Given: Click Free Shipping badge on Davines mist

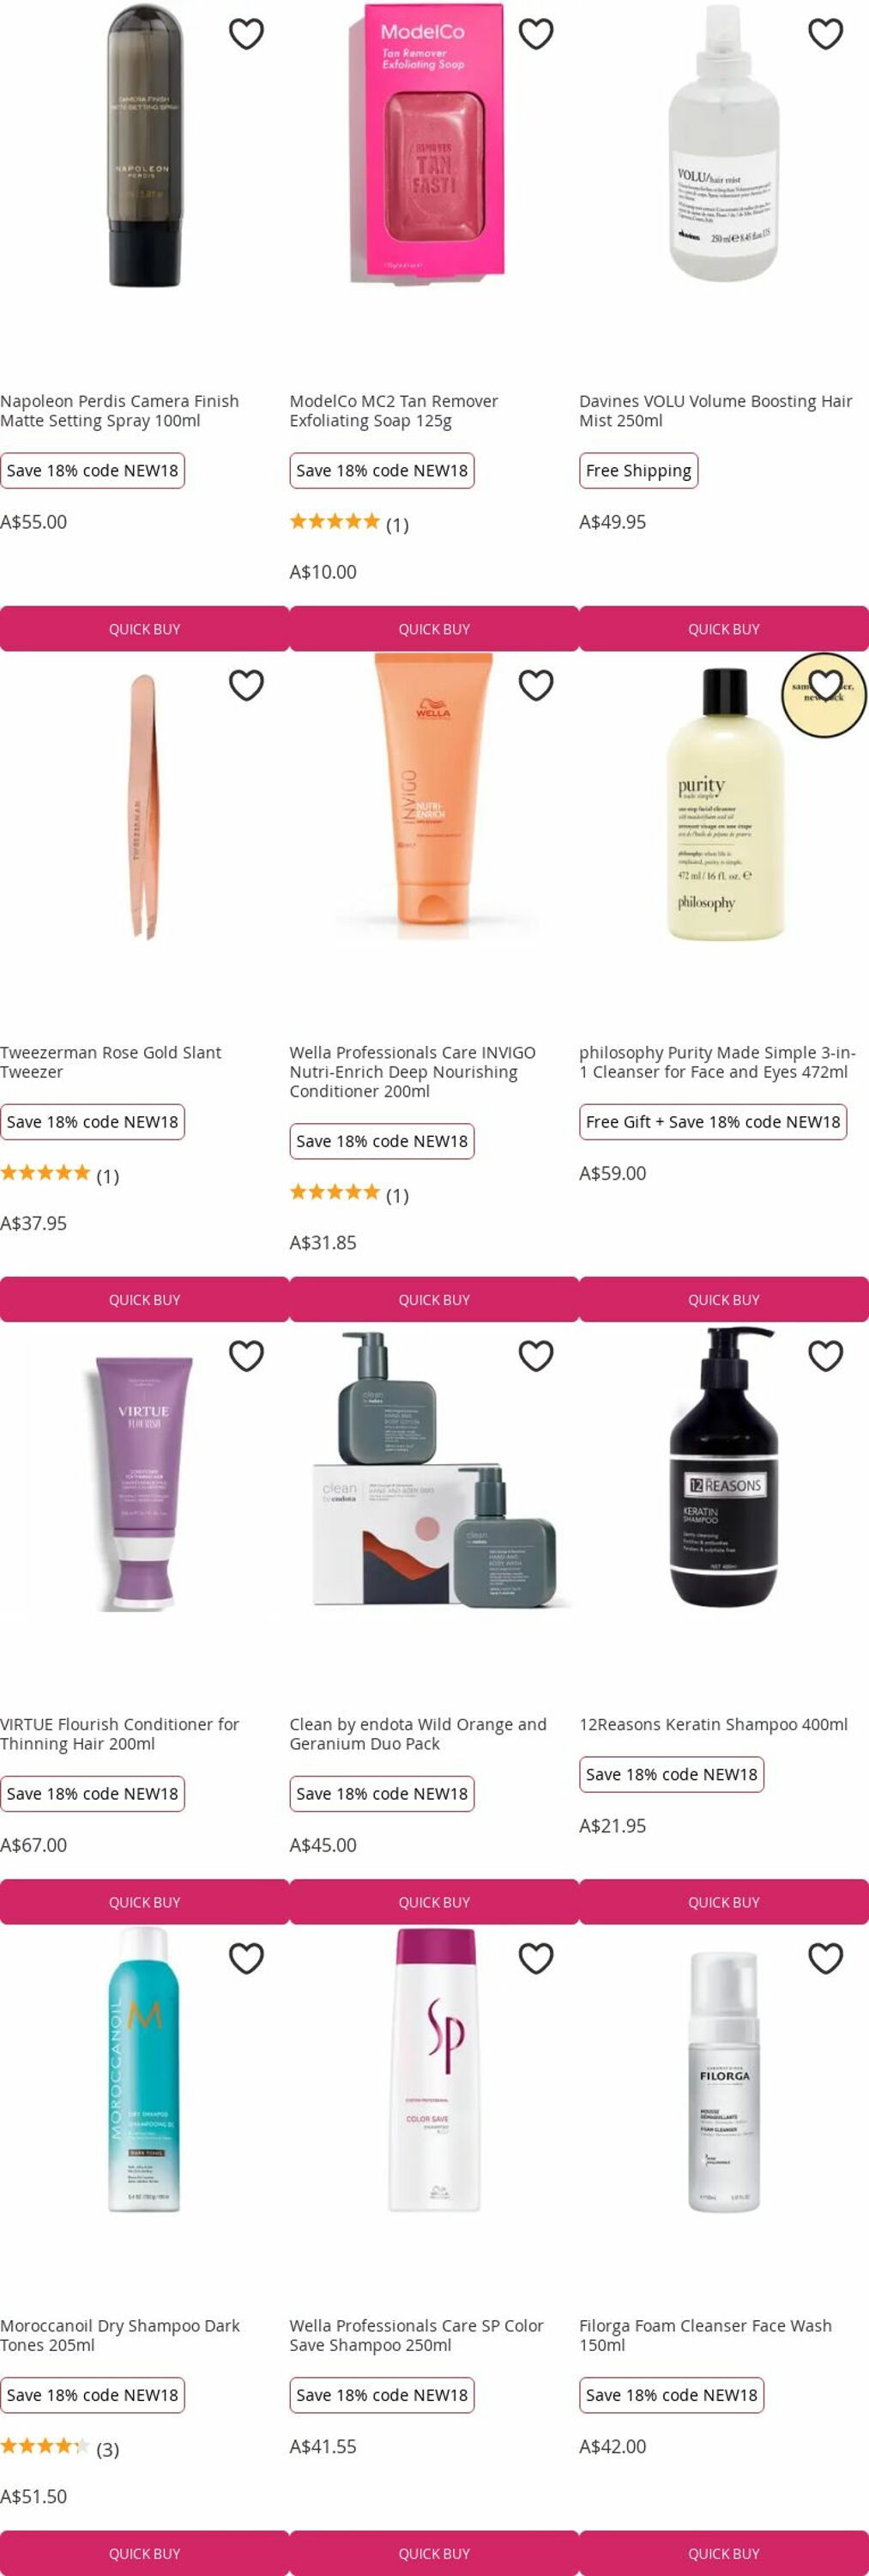Looking at the screenshot, I should [638, 471].
